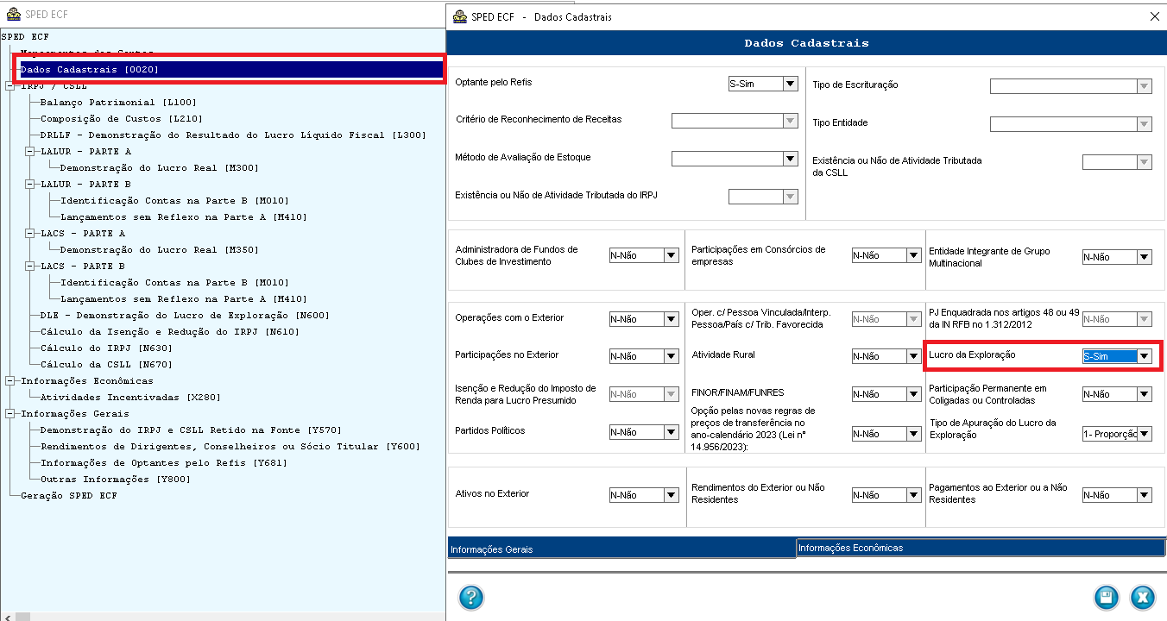
Task: Select Outras Informações [Y800]
Action: click(116, 479)
